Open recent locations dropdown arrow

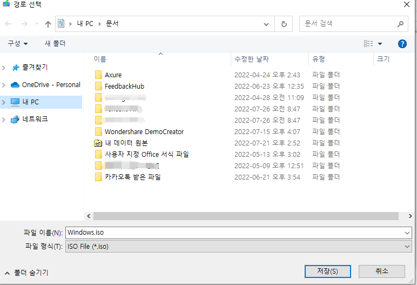[x=37, y=24]
